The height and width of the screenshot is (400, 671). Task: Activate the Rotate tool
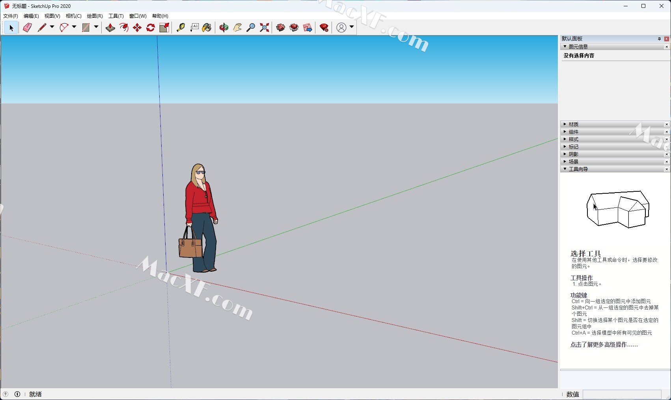(151, 28)
